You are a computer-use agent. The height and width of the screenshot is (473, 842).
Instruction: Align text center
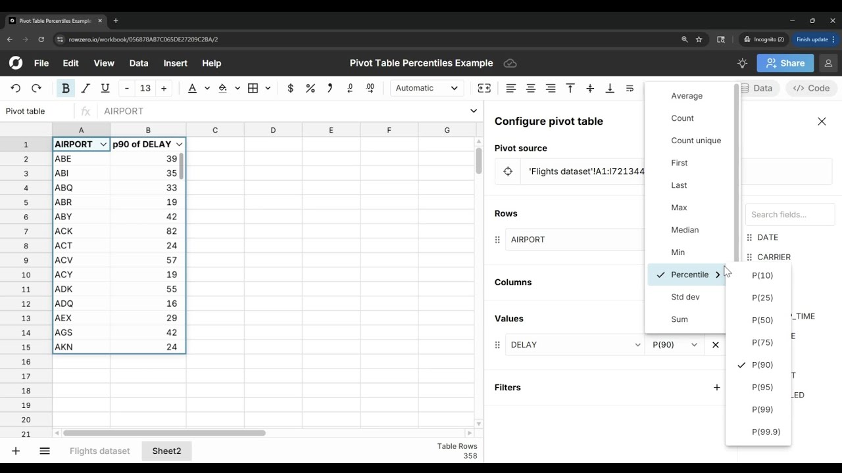click(531, 88)
